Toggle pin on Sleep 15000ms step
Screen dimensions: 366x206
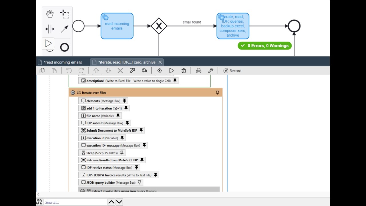point(122,153)
